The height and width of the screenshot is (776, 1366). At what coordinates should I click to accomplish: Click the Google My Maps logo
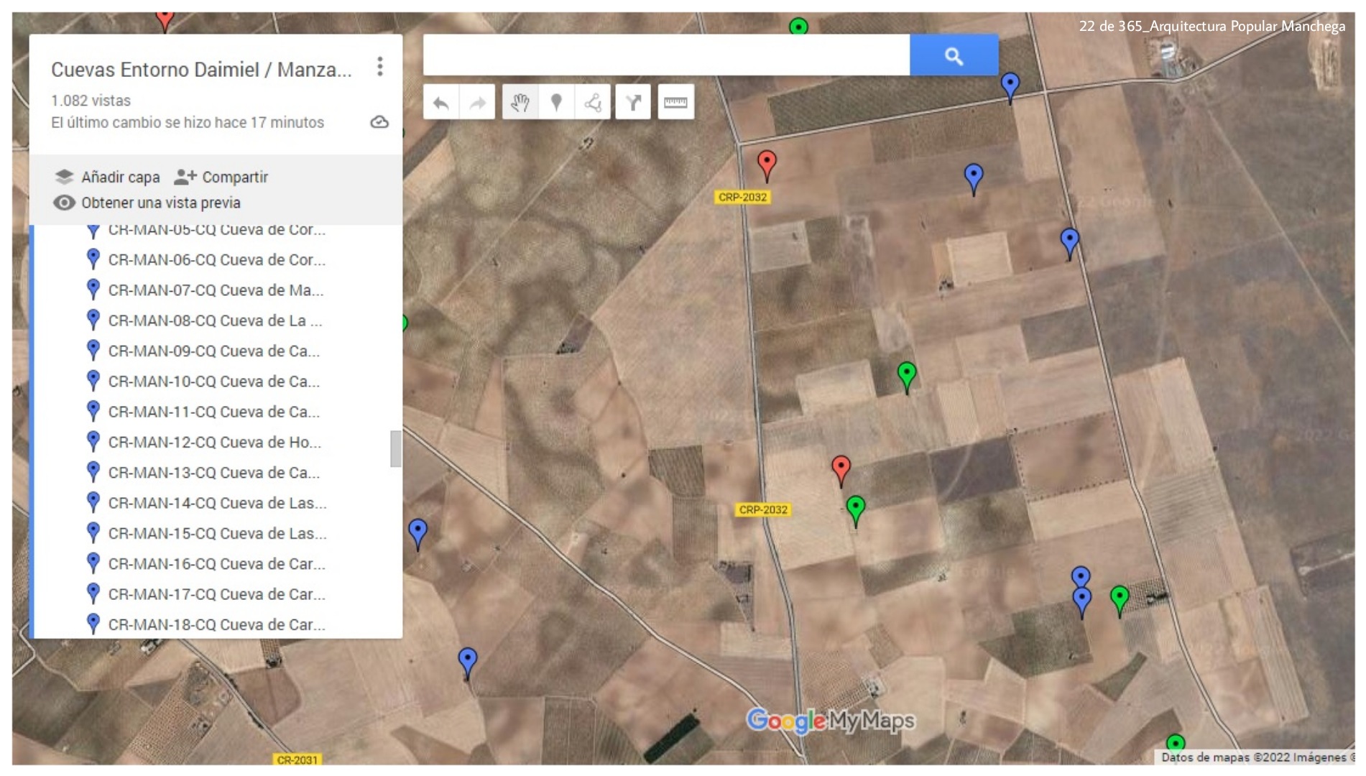pos(831,720)
